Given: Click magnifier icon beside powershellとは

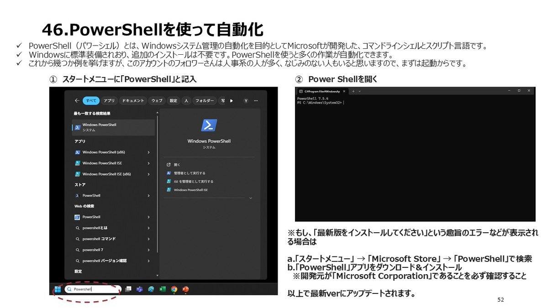Looking at the screenshot, I should point(78,228).
